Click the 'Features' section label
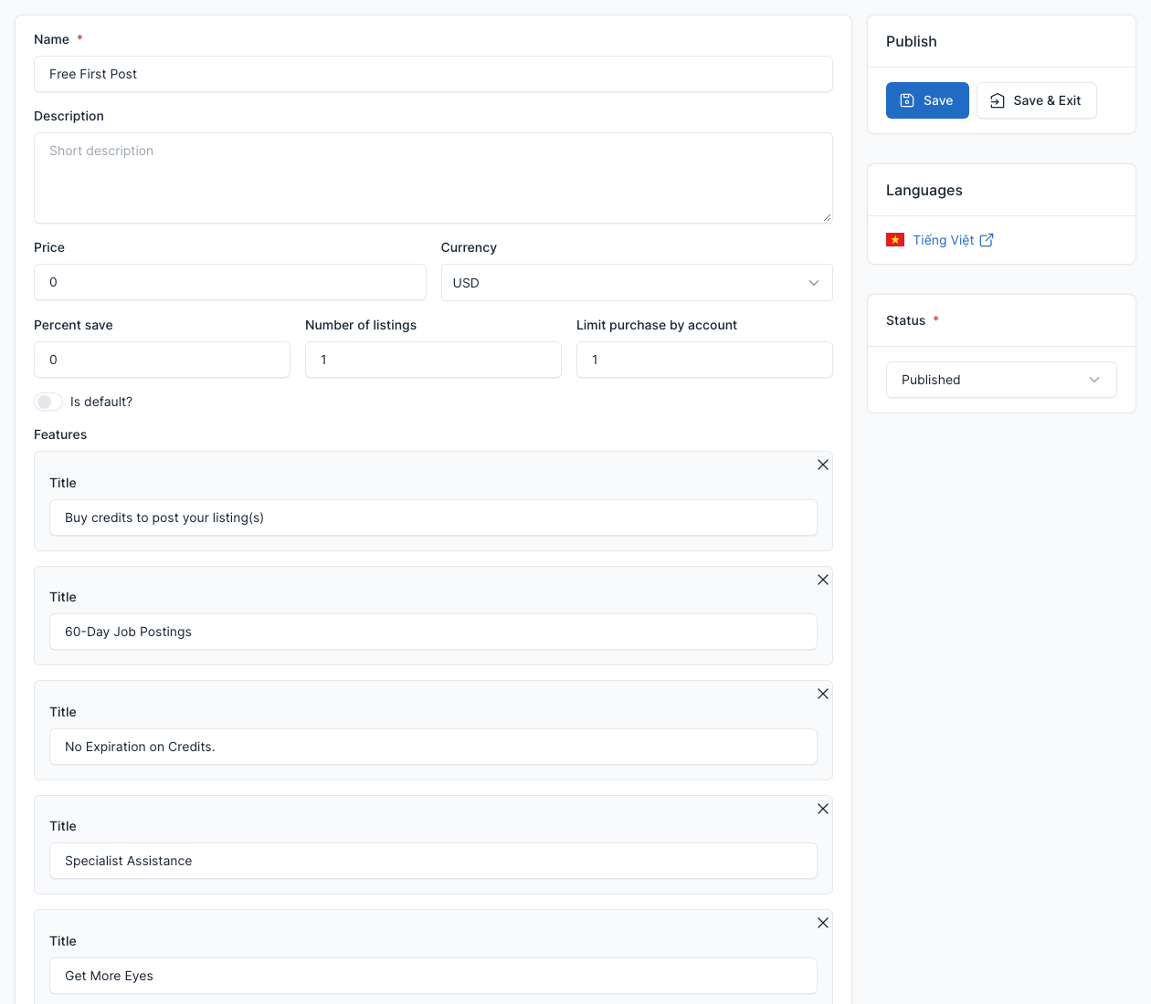The height and width of the screenshot is (1004, 1151). pos(60,434)
